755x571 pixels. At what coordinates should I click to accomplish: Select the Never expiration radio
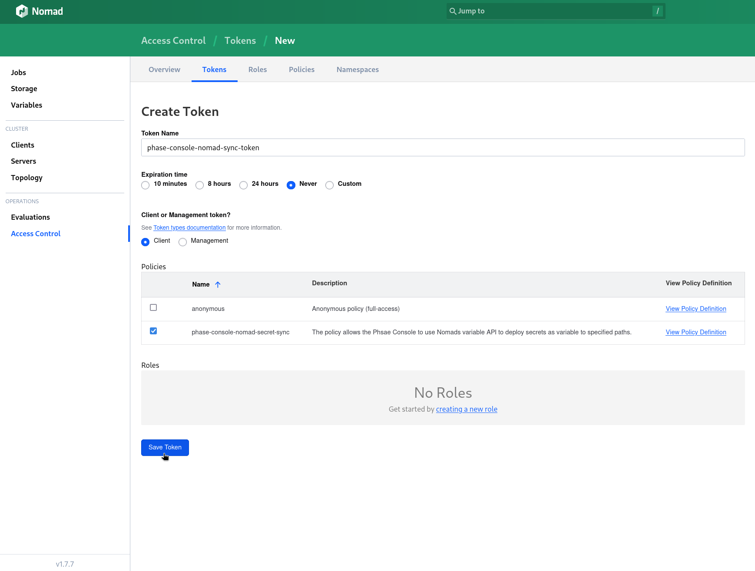pyautogui.click(x=291, y=185)
